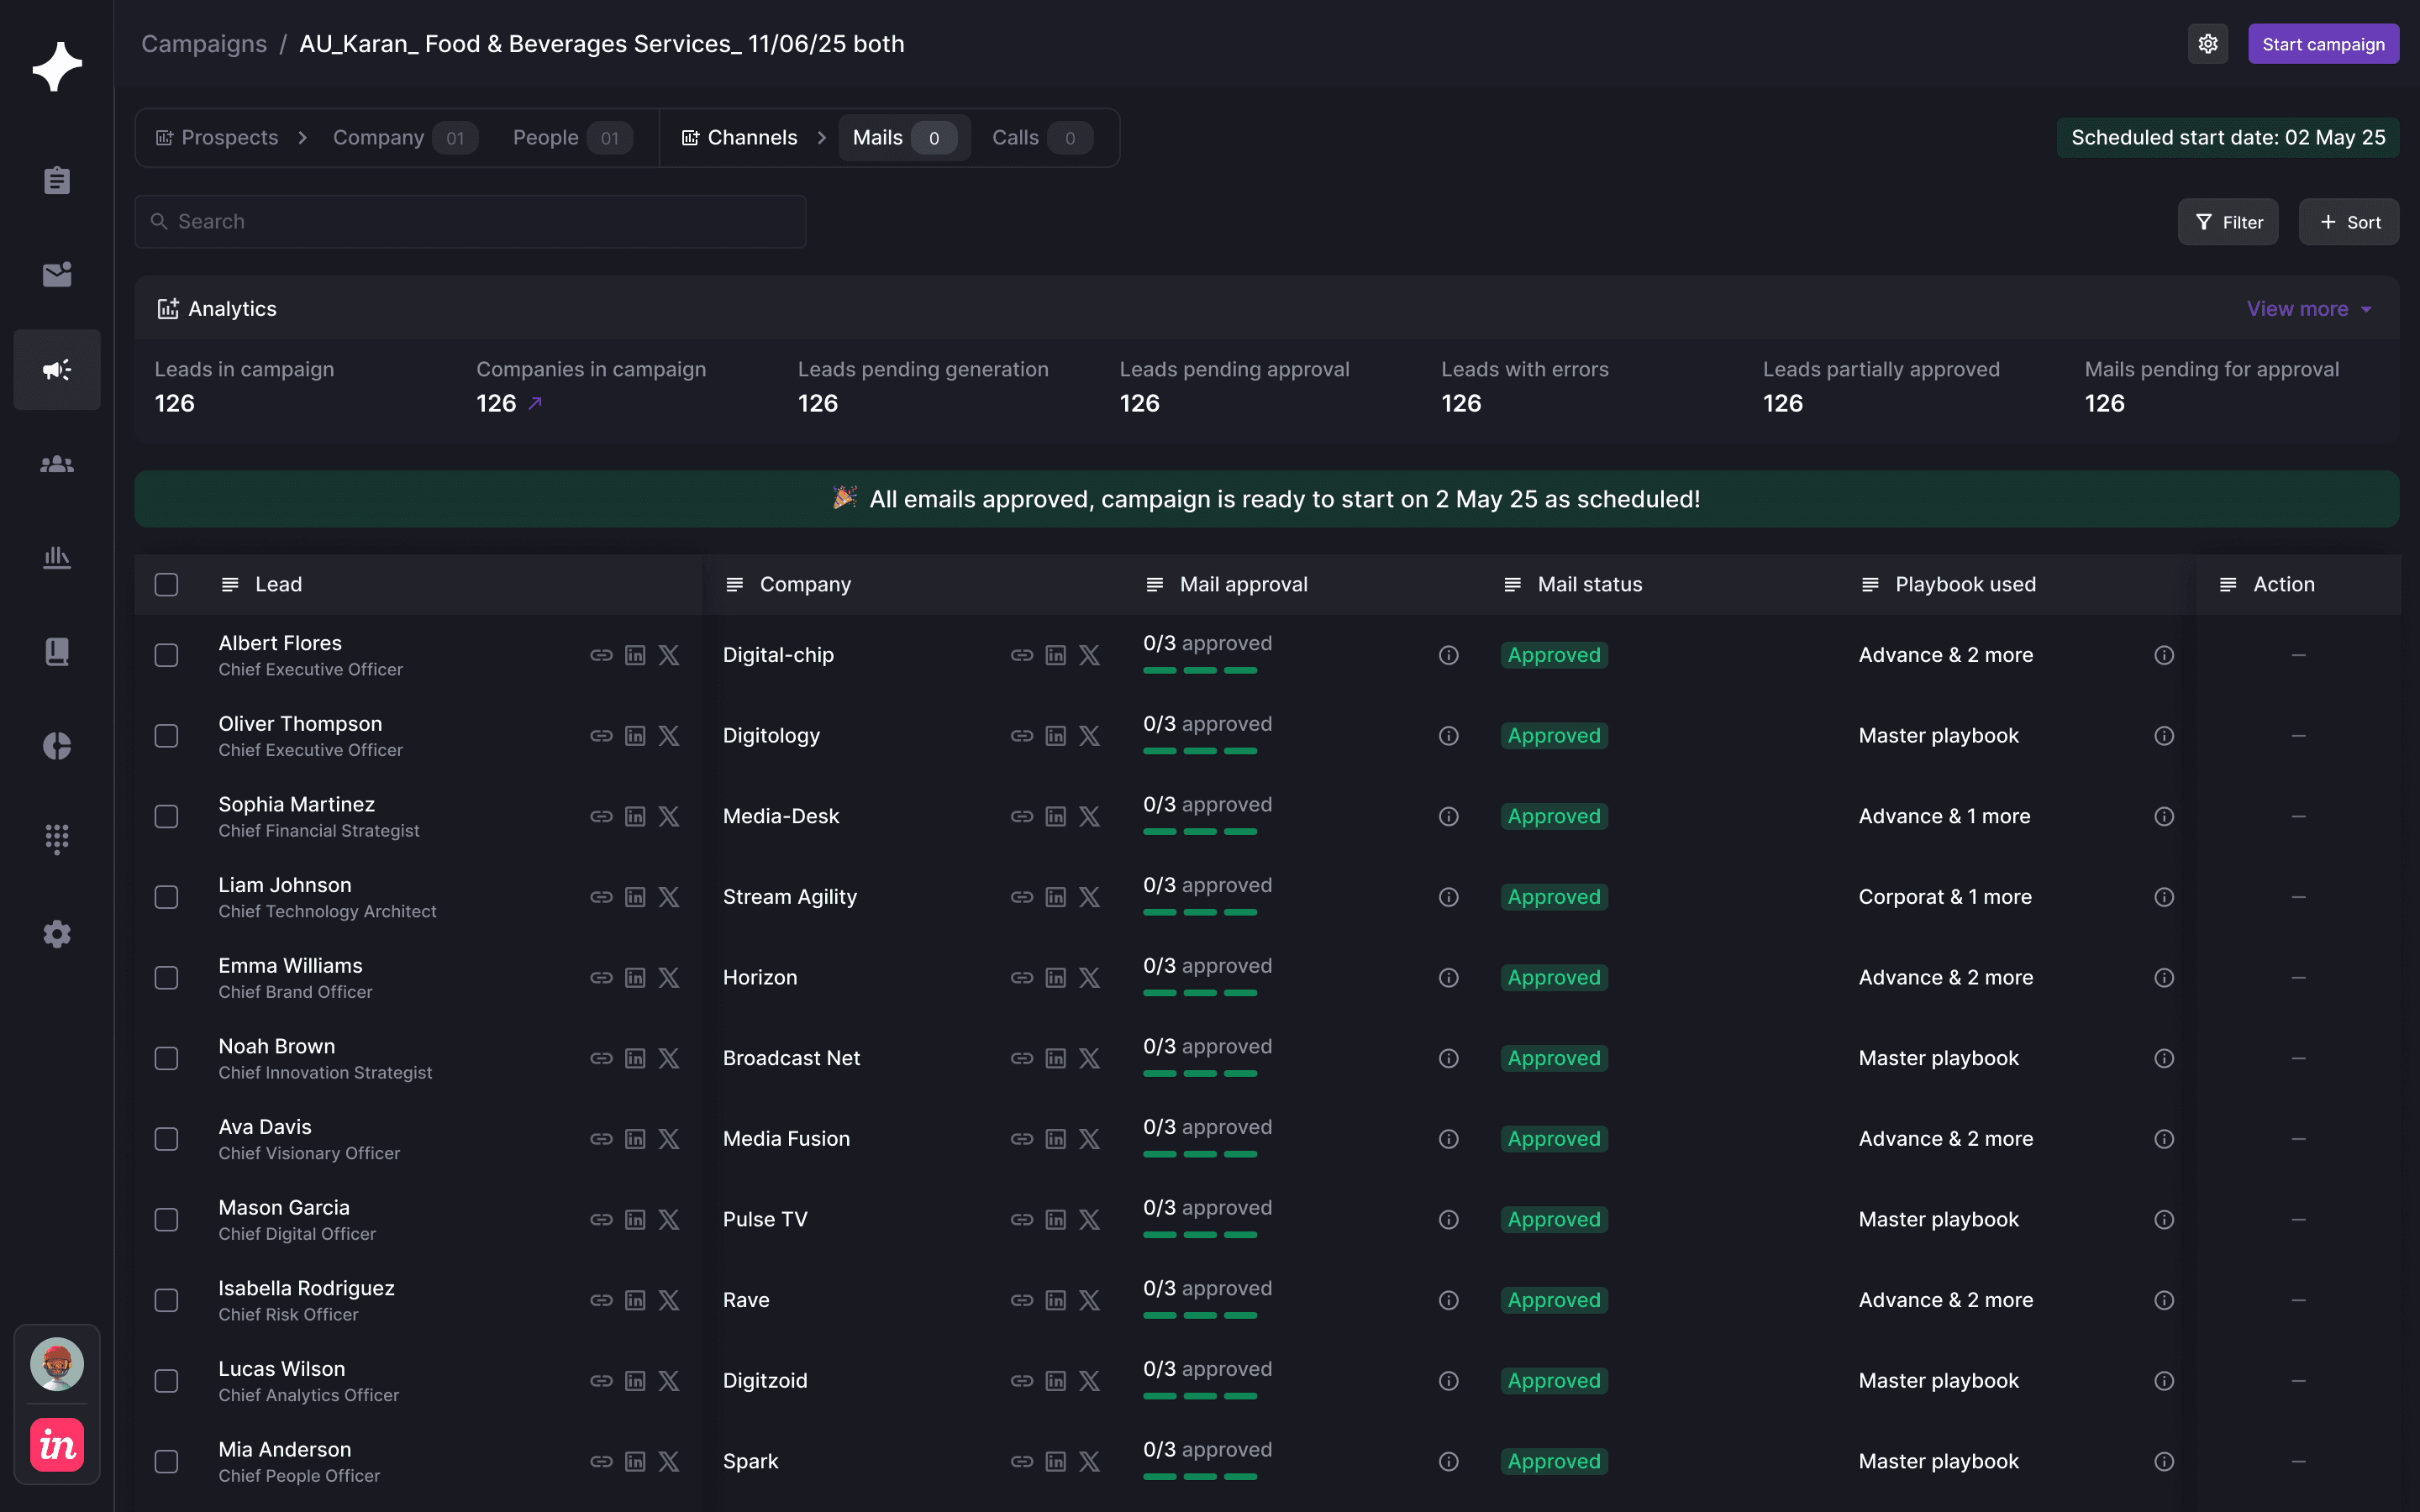The height and width of the screenshot is (1512, 2420).
Task: Select Ava Davis row checkbox
Action: coord(167,1139)
